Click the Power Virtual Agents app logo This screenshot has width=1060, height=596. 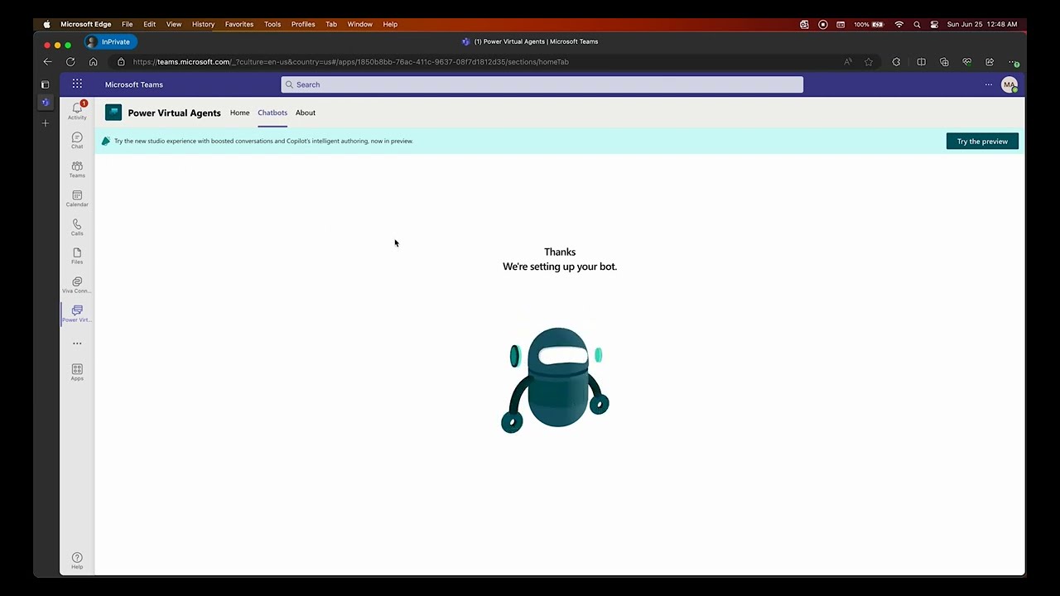point(113,113)
